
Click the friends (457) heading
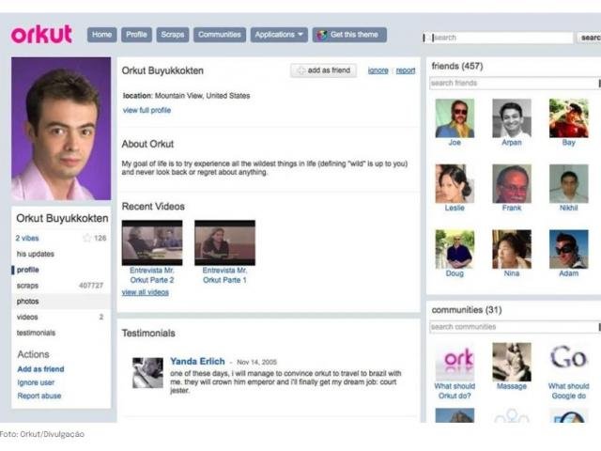pos(457,67)
